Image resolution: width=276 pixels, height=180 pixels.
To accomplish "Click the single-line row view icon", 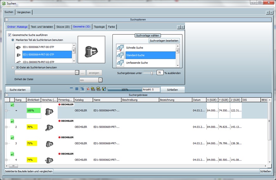I will (71, 89).
